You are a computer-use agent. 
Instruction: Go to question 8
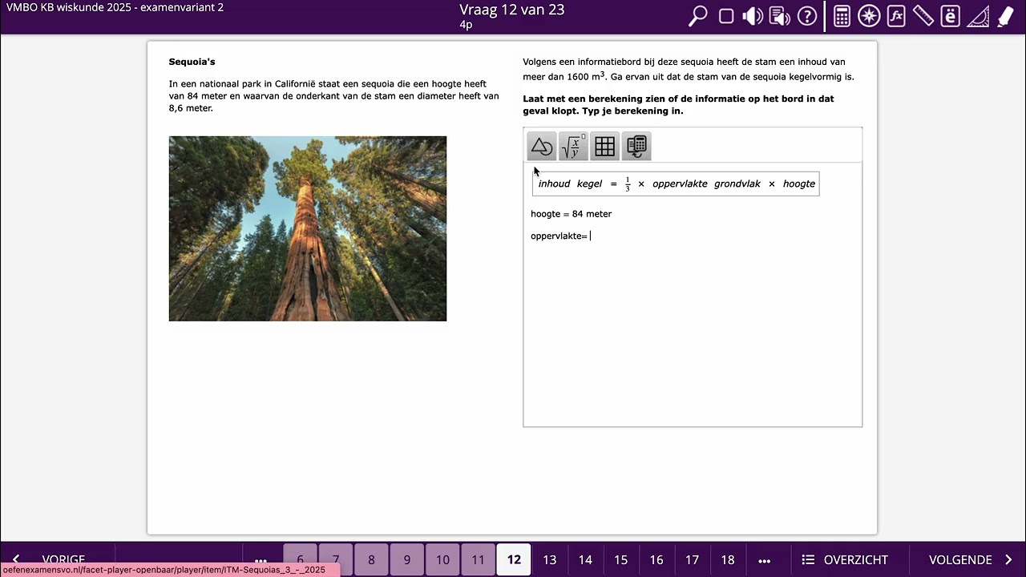click(371, 559)
